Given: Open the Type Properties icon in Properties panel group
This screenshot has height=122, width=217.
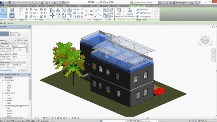Looking at the screenshot, I should 12,10.
